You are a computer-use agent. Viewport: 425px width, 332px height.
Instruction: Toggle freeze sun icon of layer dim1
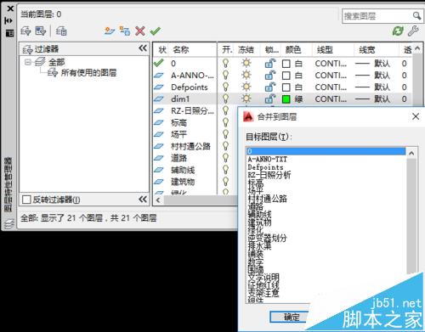click(246, 98)
